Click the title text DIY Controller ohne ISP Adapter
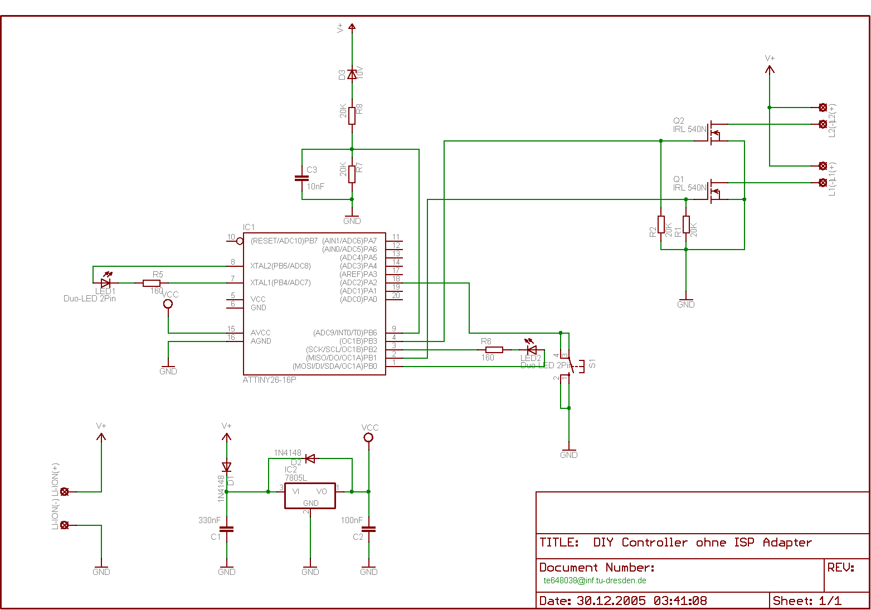871x610 pixels. (x=702, y=543)
